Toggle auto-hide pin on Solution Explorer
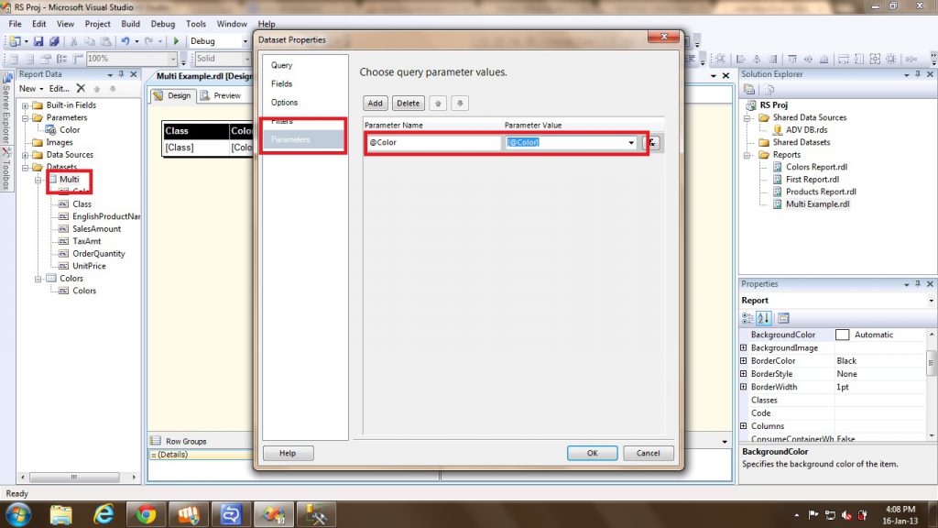This screenshot has width=938, height=528. pyautogui.click(x=918, y=74)
